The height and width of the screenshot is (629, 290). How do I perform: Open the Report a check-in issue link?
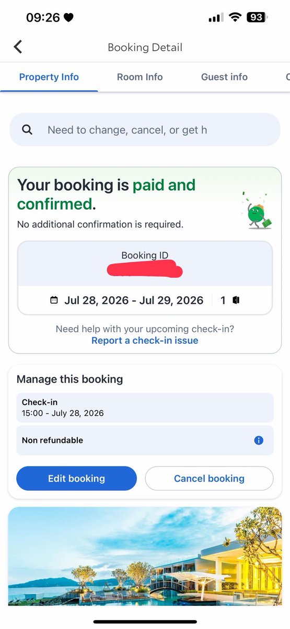click(x=145, y=341)
